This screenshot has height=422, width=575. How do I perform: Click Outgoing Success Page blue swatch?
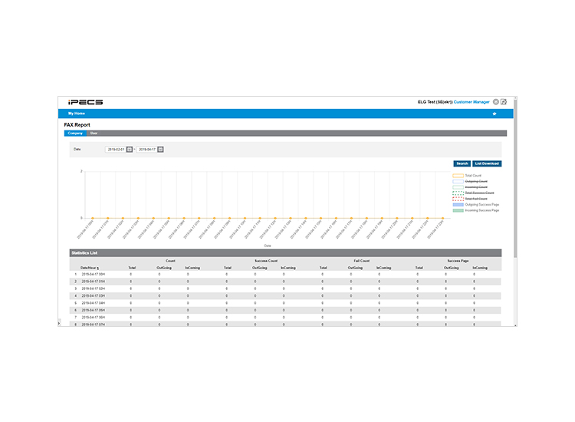(458, 205)
